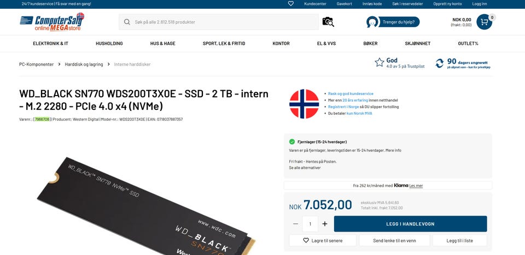Image resolution: width=525 pixels, height=255 pixels.
Task: Decrease quantity with minus button
Action: tap(295, 224)
